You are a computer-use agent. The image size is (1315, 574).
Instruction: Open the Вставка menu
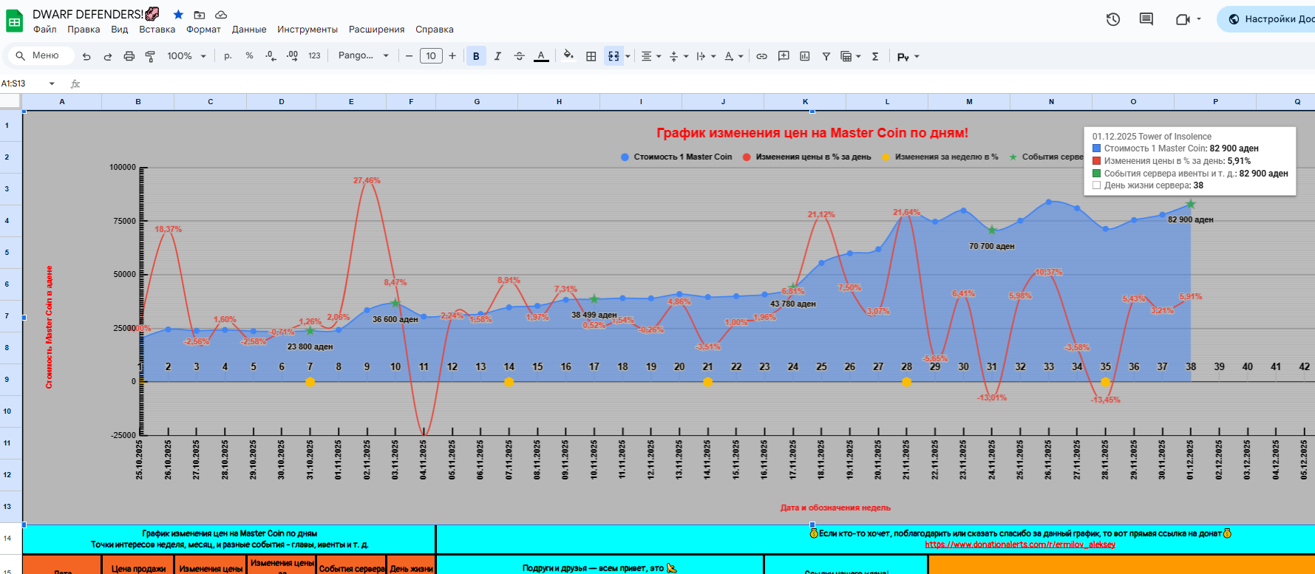(x=157, y=30)
